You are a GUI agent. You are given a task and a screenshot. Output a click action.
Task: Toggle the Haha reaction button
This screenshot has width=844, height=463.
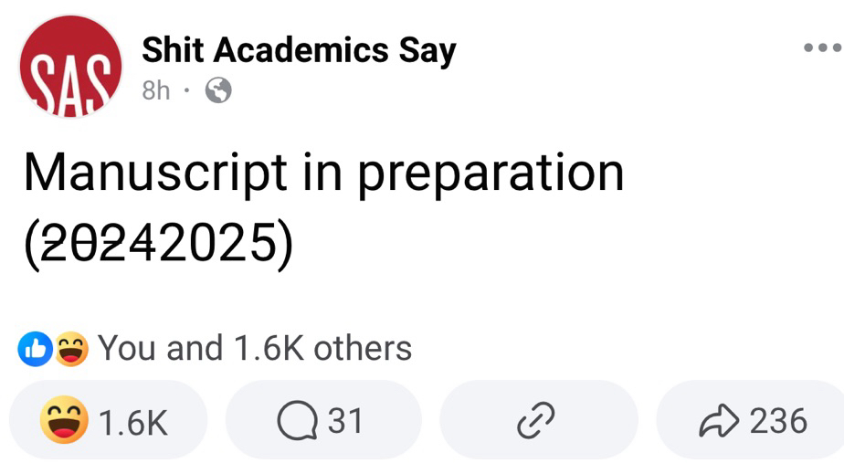[x=108, y=421]
